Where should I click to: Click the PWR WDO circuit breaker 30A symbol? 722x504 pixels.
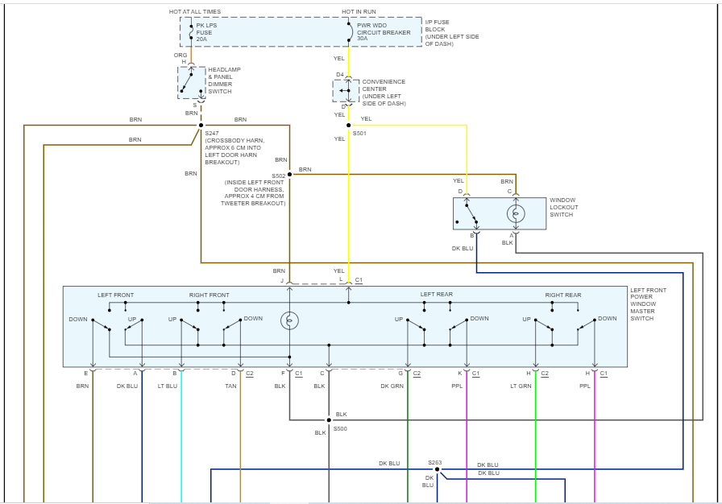coord(348,33)
